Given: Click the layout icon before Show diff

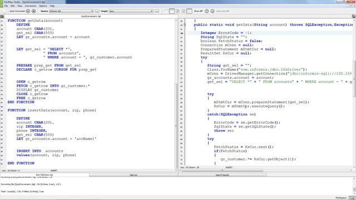Looking at the screenshot, I should click(189, 11).
